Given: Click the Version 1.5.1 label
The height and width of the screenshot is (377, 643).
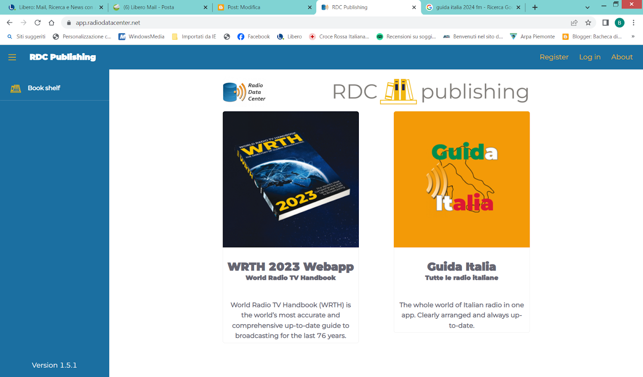Looking at the screenshot, I should (54, 365).
